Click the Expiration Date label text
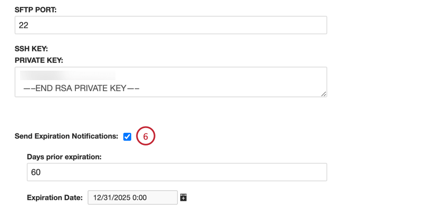Screen dimensions: 448x224 coord(55,198)
